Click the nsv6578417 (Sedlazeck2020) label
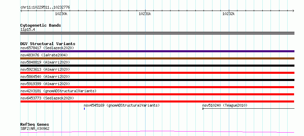This screenshot has height=136, width=304. [47, 48]
